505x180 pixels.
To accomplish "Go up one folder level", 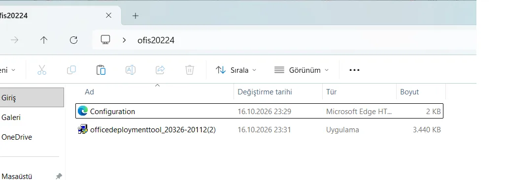I will click(44, 40).
